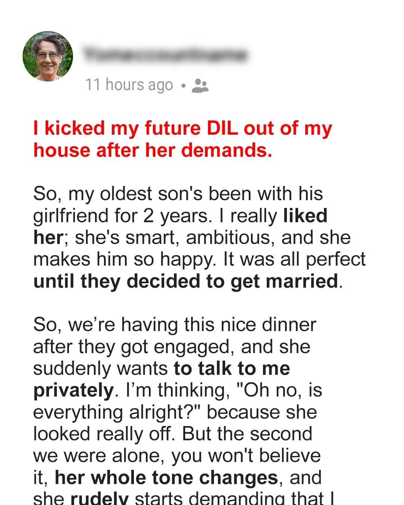
Task: Click the line 'looked really off. But the second'
Action: tap(173, 434)
